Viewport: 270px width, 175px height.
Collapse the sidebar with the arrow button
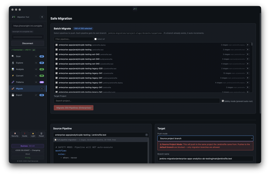click(42, 17)
